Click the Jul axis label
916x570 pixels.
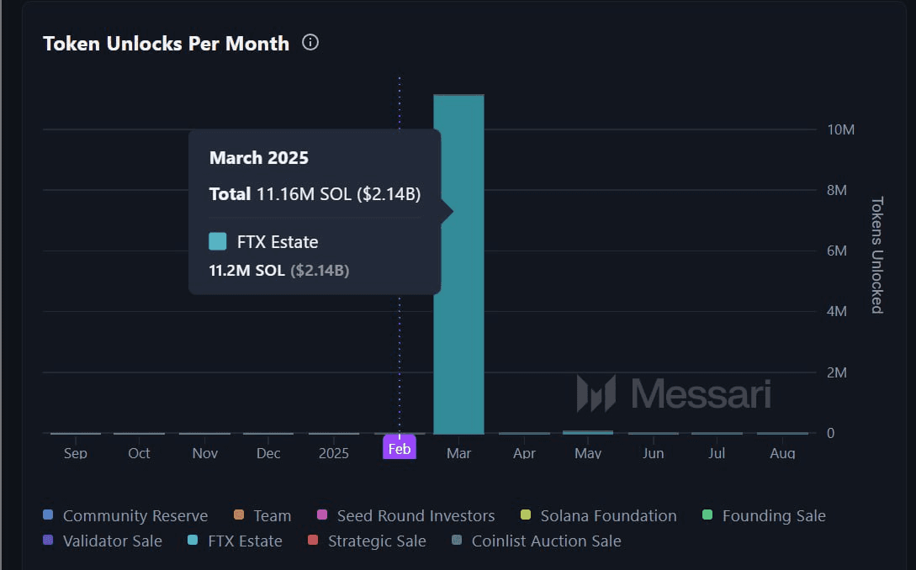[x=717, y=453]
